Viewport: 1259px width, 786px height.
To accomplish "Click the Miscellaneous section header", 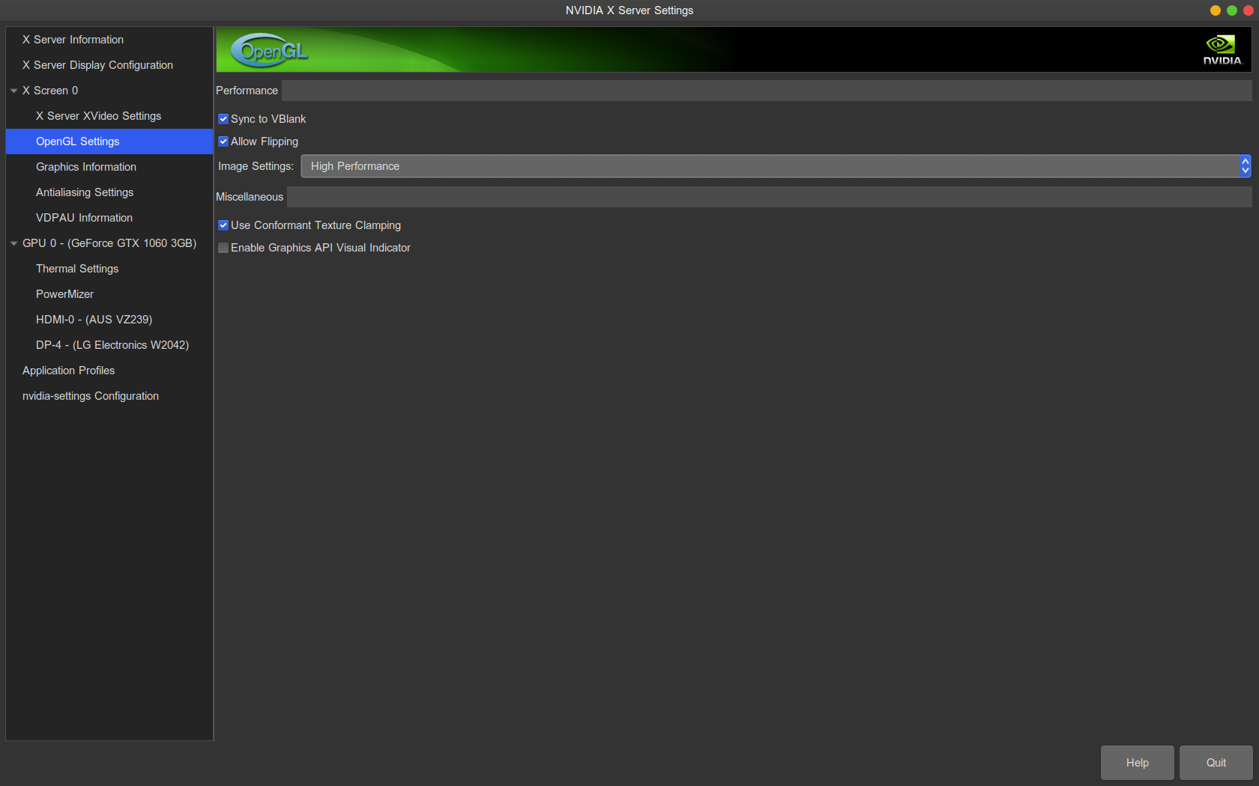I will pyautogui.click(x=250, y=197).
